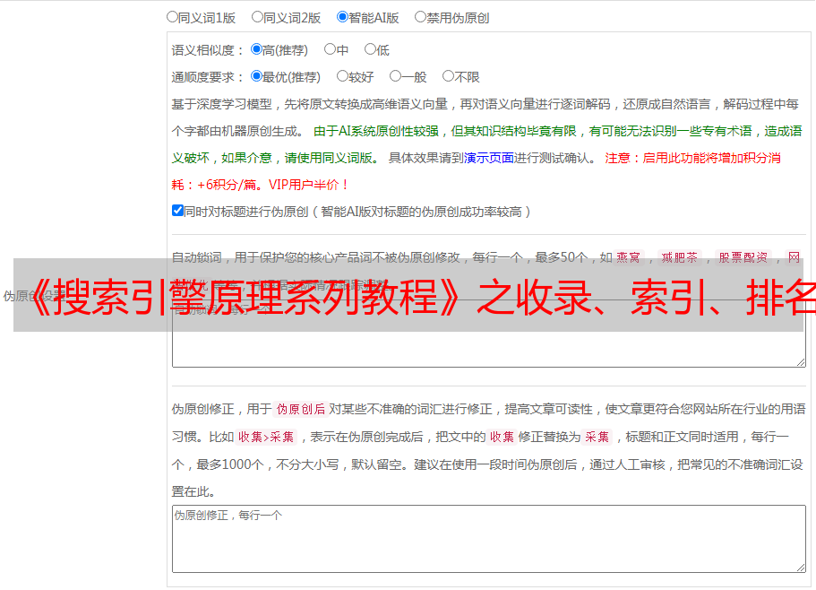Select the 同义词1版 radio option
816x590 pixels.
click(172, 17)
